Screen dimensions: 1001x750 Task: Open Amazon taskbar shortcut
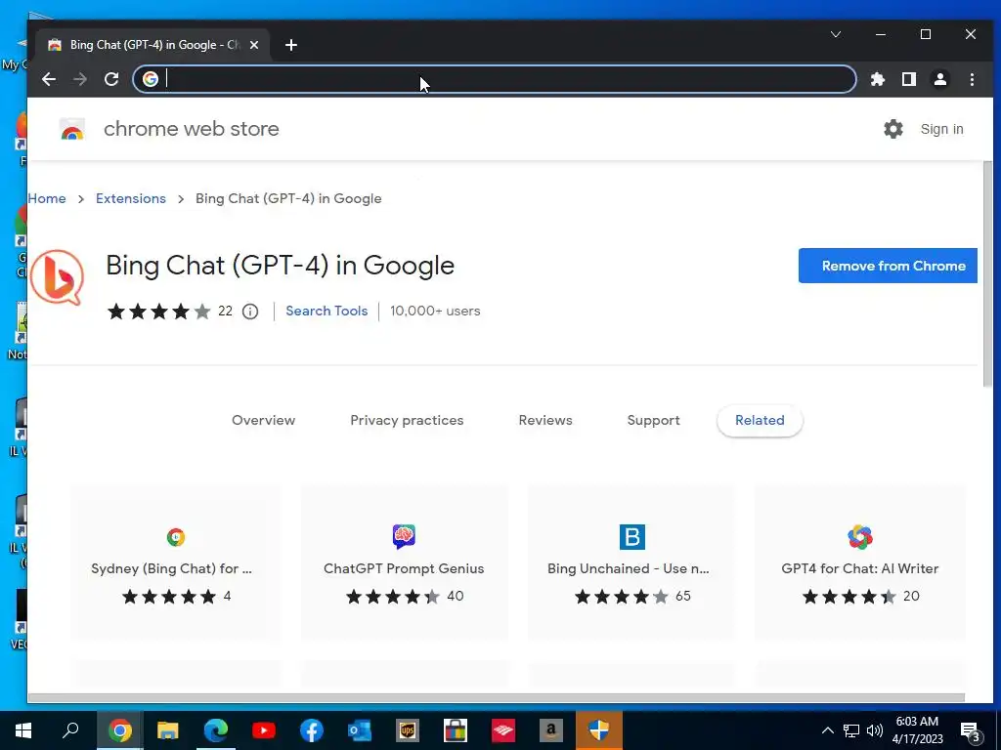click(x=551, y=730)
